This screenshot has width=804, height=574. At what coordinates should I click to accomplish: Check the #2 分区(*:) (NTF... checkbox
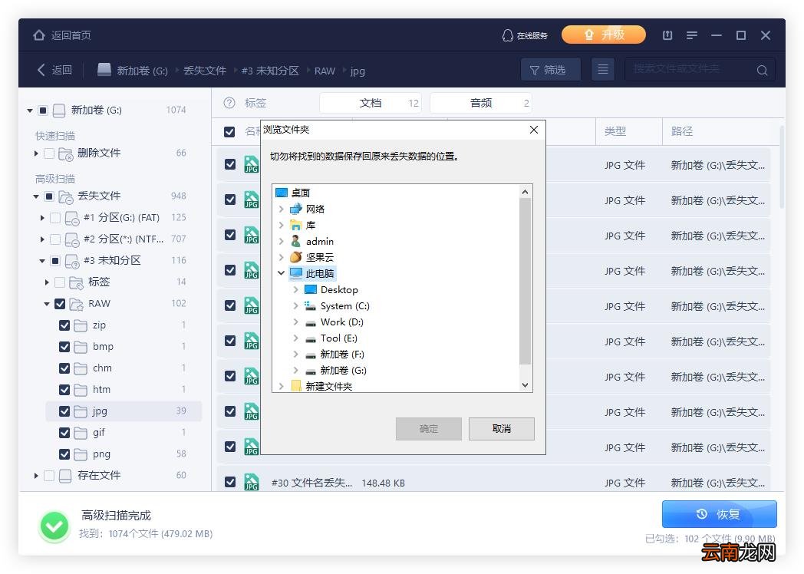point(55,239)
